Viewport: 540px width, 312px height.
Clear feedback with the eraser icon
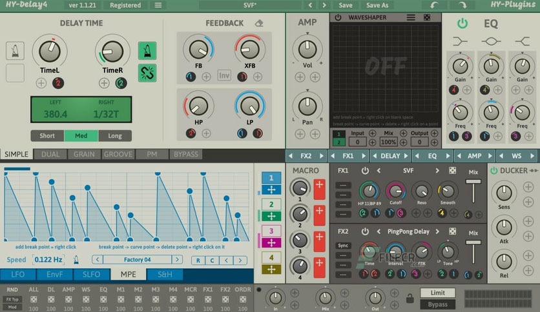pos(259,23)
